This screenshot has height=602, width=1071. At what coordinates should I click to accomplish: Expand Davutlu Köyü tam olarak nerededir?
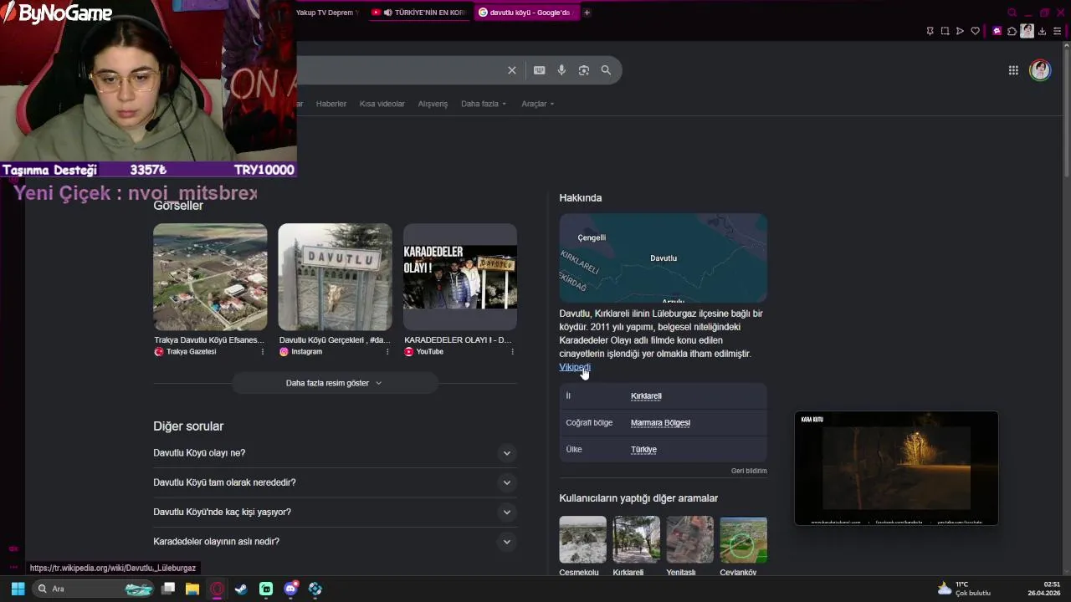(x=335, y=482)
